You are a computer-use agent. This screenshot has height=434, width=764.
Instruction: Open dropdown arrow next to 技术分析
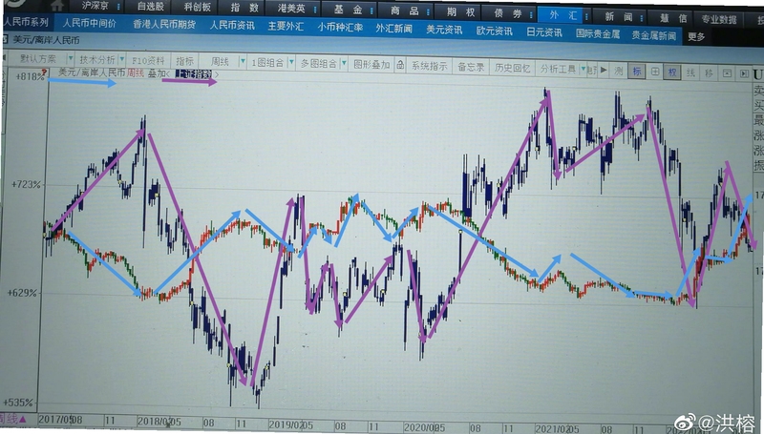(x=122, y=59)
